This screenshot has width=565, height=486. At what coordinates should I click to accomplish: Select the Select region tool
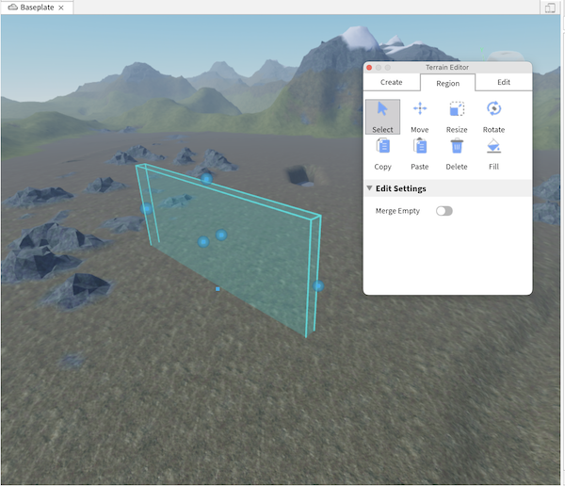coord(382,117)
